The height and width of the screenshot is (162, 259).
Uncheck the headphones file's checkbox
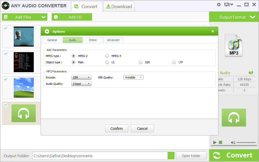click(6, 105)
